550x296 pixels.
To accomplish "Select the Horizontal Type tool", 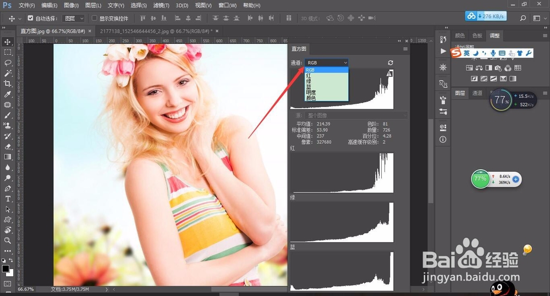I will [7, 199].
